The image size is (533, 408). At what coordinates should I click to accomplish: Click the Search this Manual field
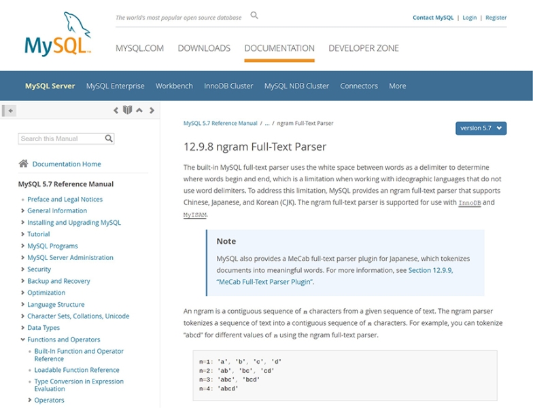tap(61, 138)
